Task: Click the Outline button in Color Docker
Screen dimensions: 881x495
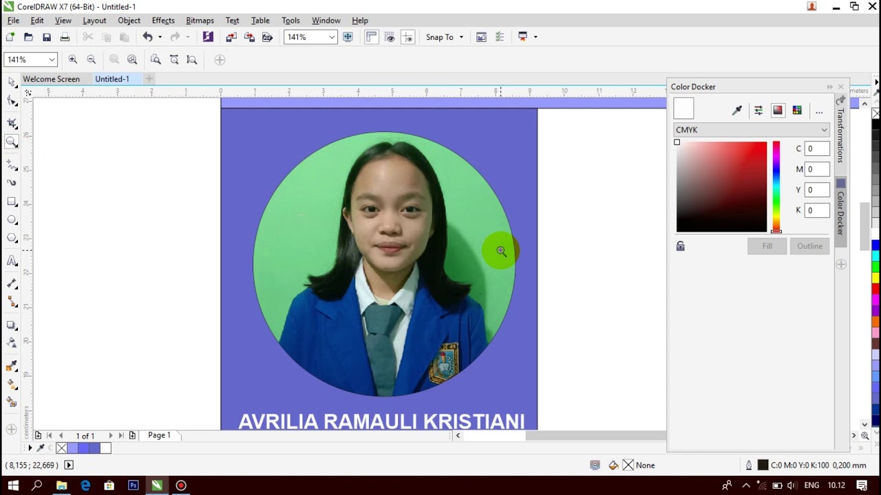Action: point(809,246)
